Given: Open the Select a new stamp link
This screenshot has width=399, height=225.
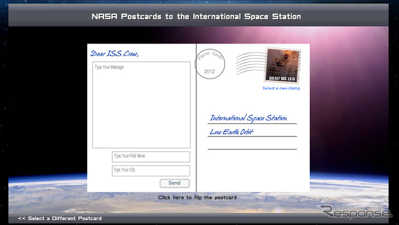Looking at the screenshot, I should pyautogui.click(x=281, y=89).
